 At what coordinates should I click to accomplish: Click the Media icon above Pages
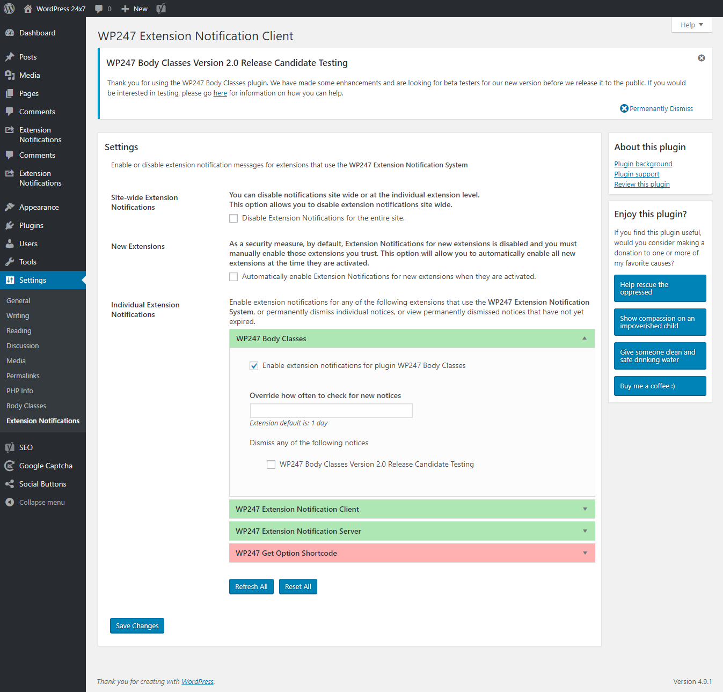coord(10,75)
